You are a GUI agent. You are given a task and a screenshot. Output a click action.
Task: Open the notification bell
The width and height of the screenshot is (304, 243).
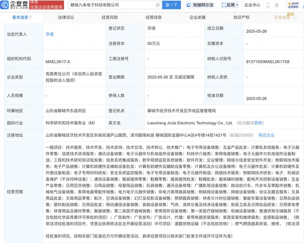[277, 5]
